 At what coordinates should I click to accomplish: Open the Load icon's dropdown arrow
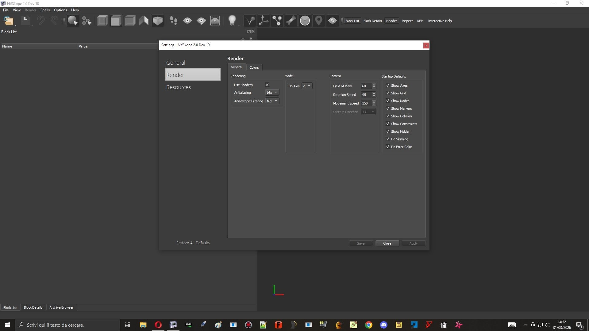tap(15, 25)
